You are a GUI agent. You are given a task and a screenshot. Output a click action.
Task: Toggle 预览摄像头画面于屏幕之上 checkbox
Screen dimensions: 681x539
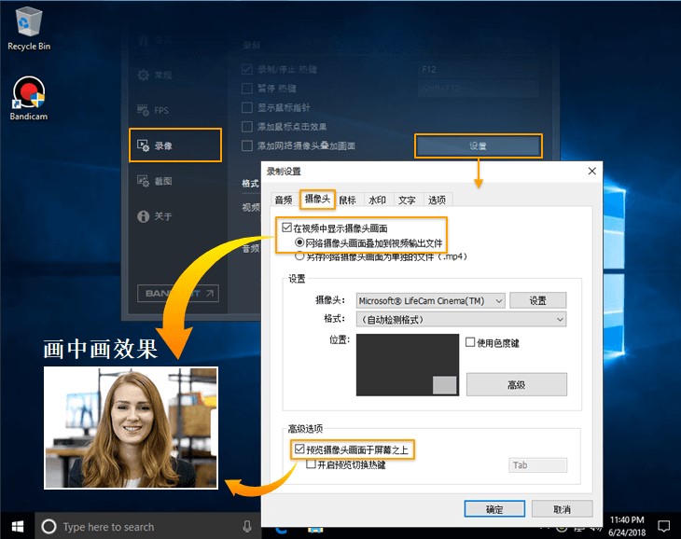click(x=299, y=449)
